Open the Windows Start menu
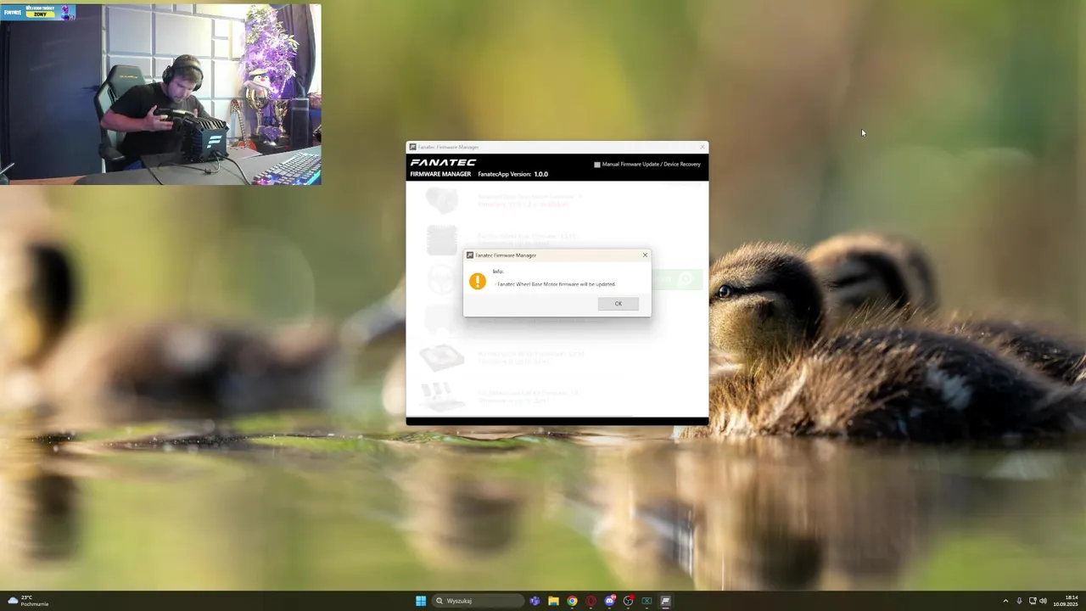The width and height of the screenshot is (1086, 611). pos(421,601)
